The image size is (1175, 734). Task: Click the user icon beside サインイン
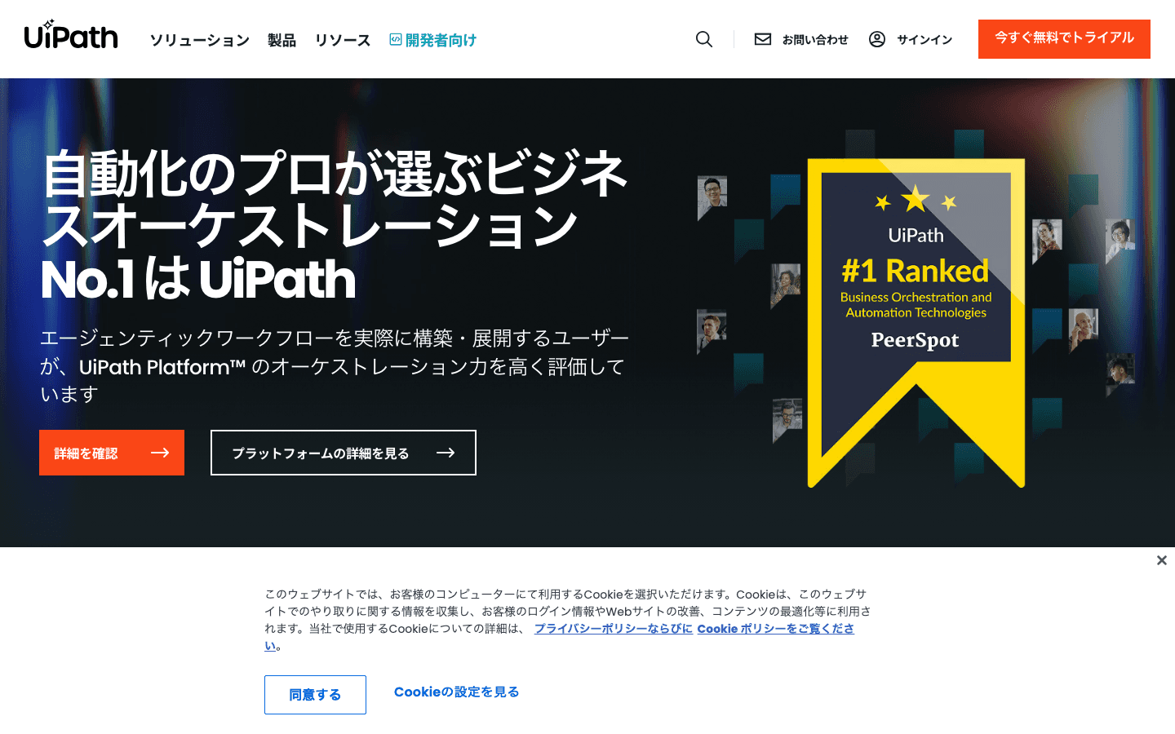(x=877, y=39)
